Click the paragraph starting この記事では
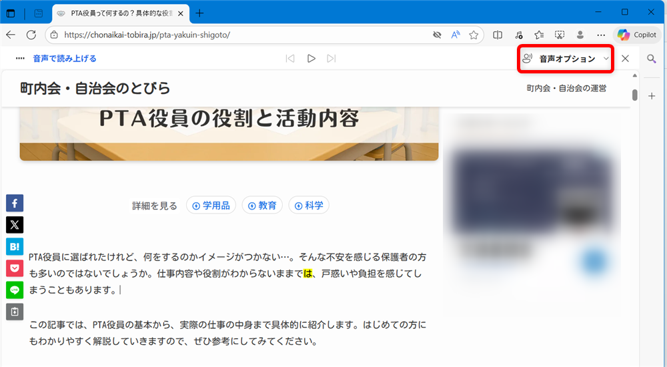Screen dimensions: 667x367 (227, 333)
